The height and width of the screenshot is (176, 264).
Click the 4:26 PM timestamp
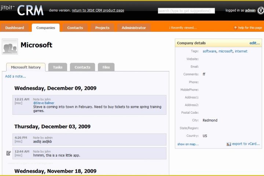click(21, 137)
